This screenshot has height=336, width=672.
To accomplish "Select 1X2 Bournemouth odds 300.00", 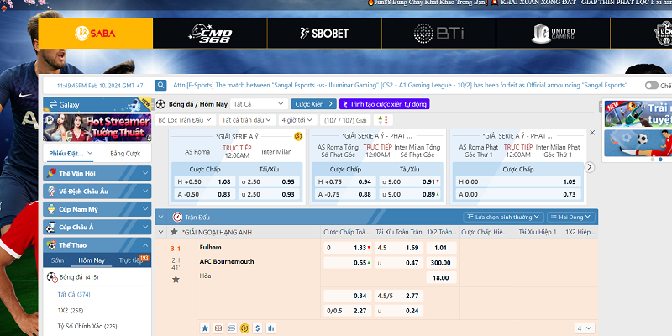I will (442, 263).
